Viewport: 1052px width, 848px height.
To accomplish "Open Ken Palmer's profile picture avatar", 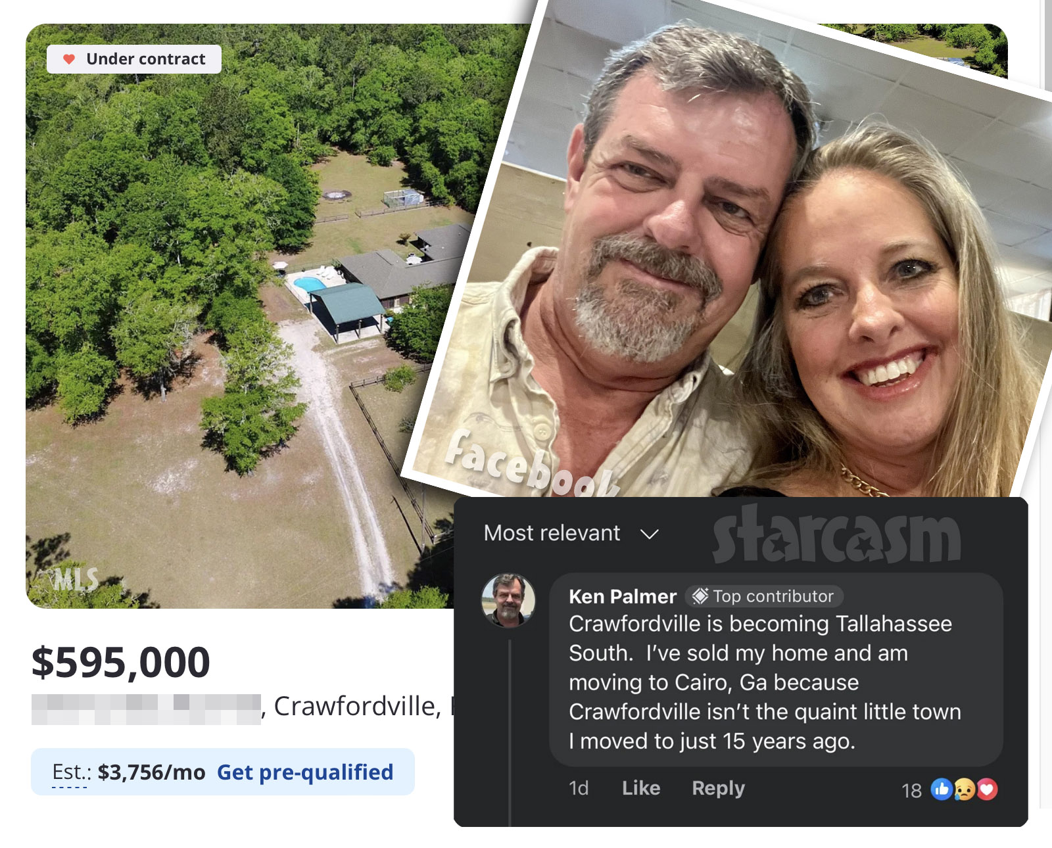I will click(508, 600).
